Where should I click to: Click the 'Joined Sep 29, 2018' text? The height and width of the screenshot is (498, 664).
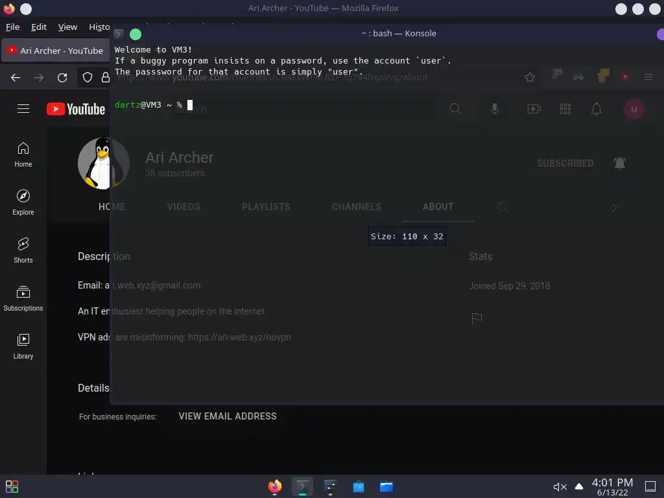pyautogui.click(x=509, y=286)
